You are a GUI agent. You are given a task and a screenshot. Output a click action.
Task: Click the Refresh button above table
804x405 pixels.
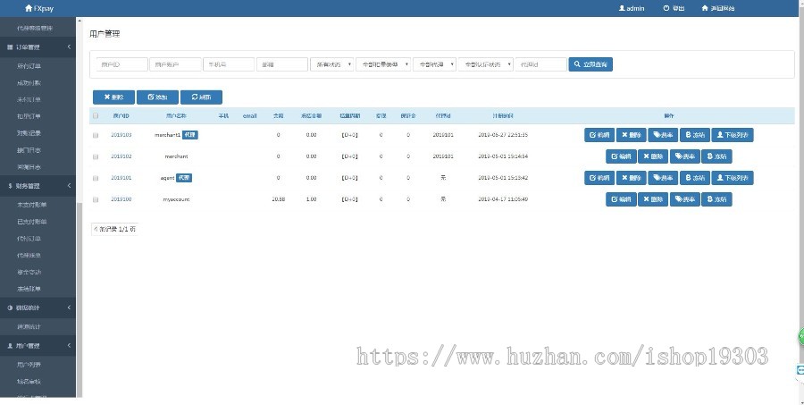201,97
